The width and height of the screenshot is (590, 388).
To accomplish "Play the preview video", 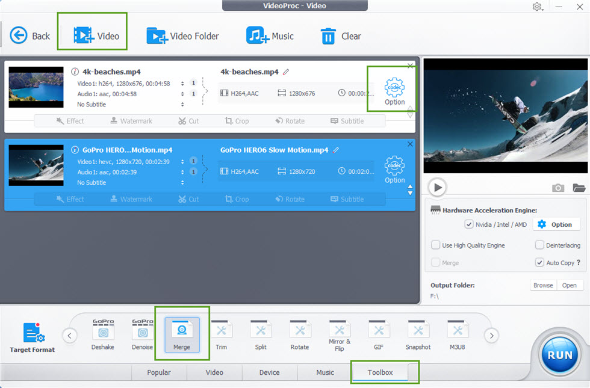I will click(438, 188).
